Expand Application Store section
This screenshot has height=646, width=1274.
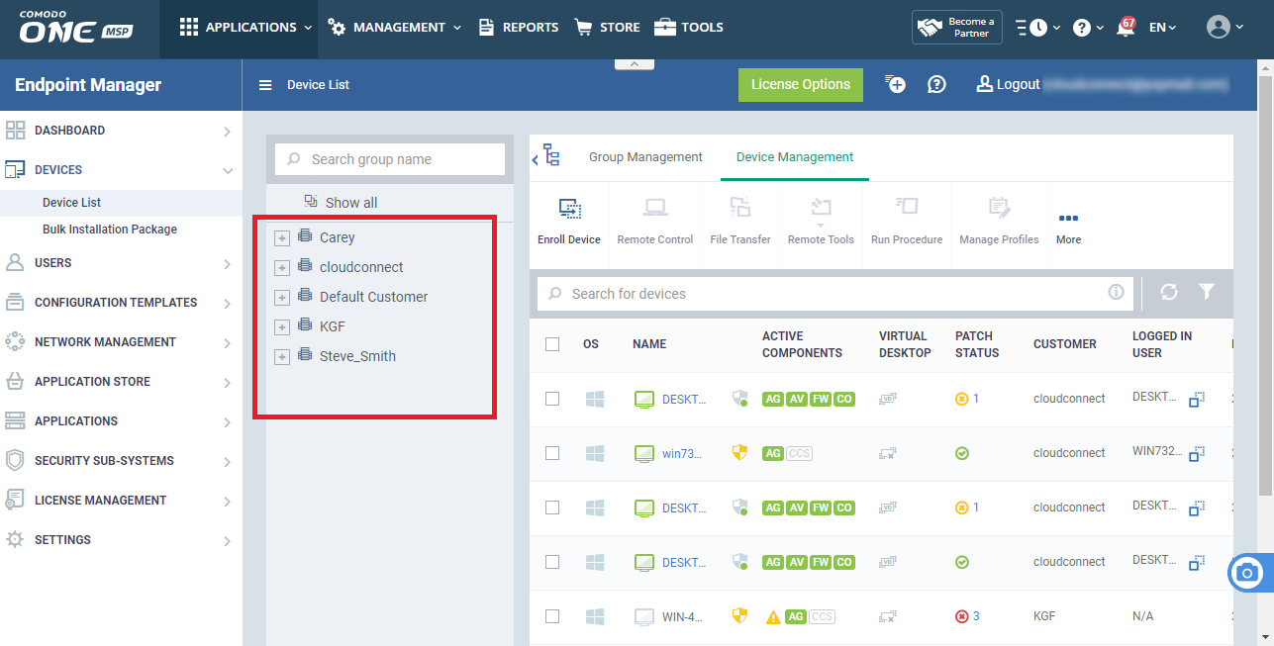tap(121, 382)
